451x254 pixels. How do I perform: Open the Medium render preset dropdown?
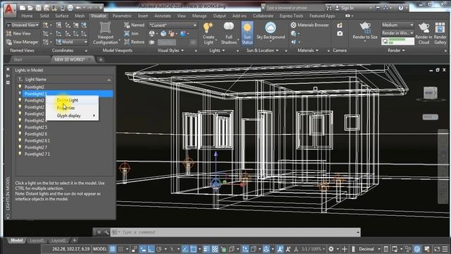click(397, 25)
